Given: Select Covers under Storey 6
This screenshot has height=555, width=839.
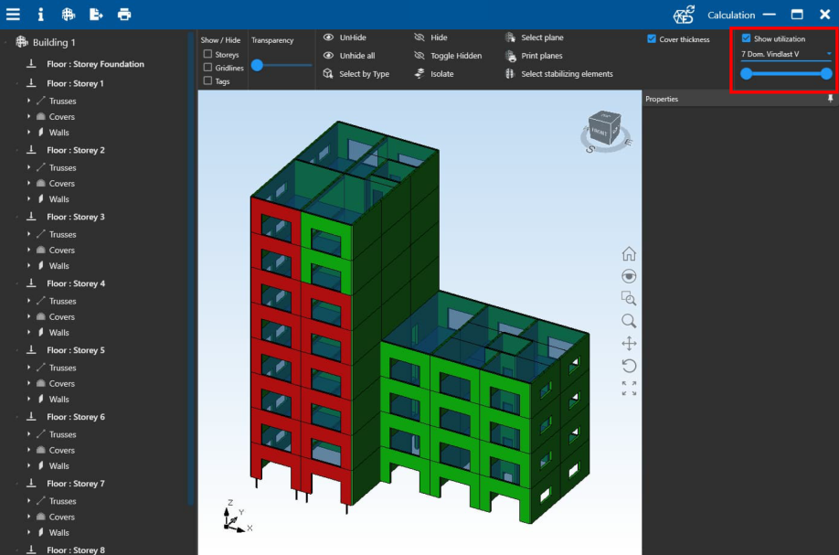Looking at the screenshot, I should coord(61,450).
